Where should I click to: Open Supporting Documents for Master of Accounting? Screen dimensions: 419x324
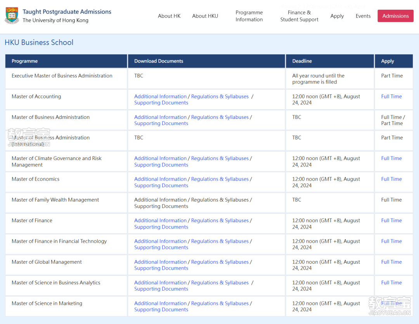coord(161,103)
